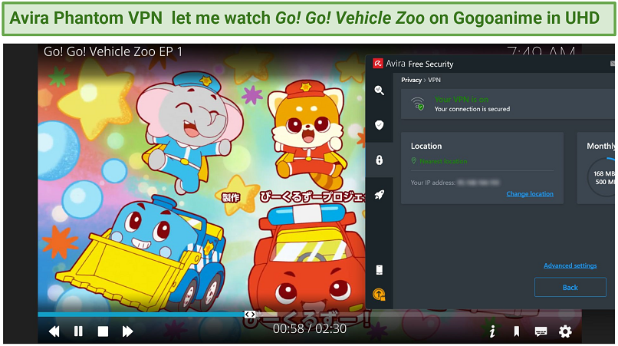Click the 00:58 / 02:30 time display
Screen dimensions: 618x346
pyautogui.click(x=310, y=328)
